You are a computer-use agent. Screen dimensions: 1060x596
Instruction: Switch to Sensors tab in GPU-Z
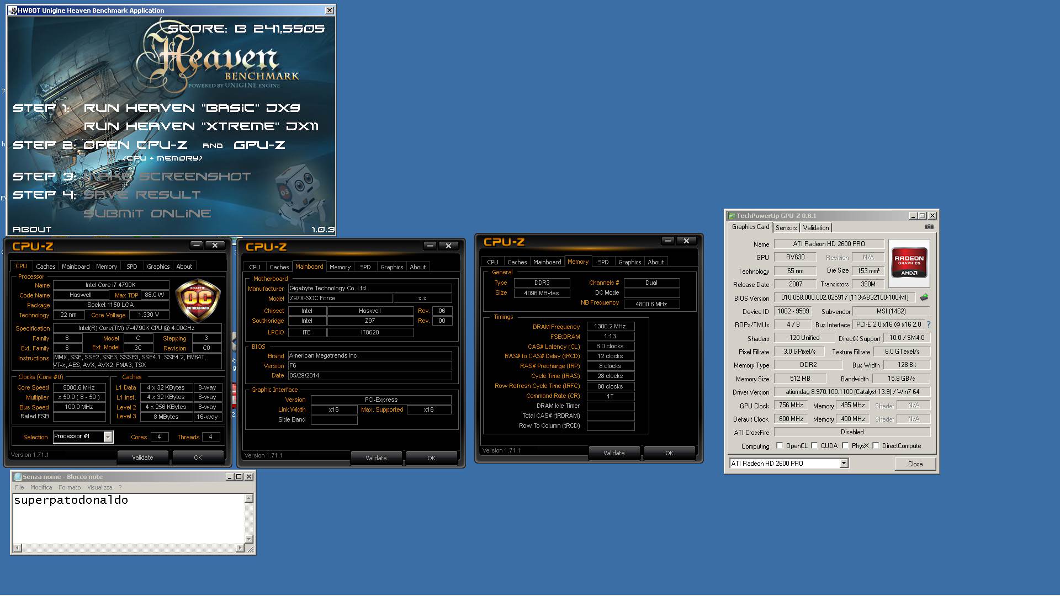[786, 228]
